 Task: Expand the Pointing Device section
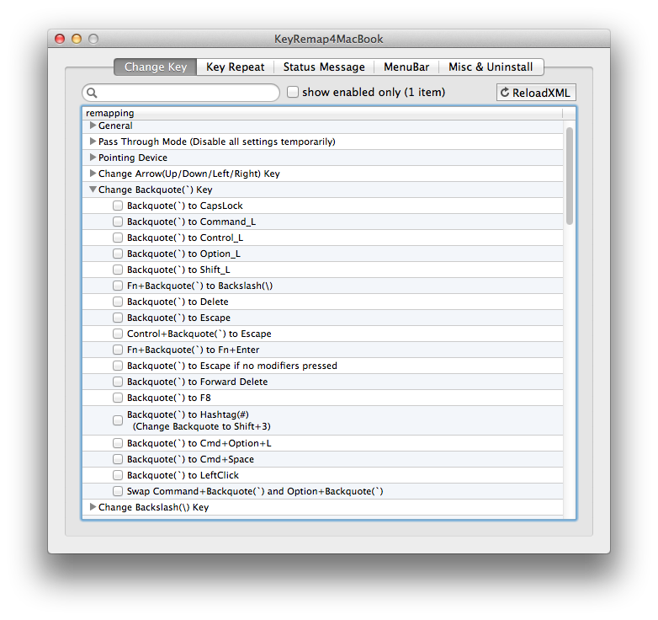pyautogui.click(x=93, y=157)
